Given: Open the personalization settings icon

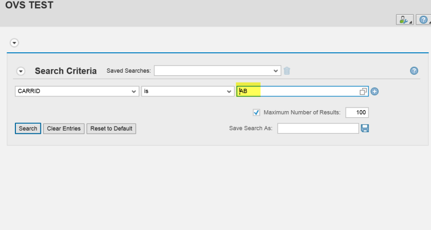Looking at the screenshot, I should pos(404,19).
